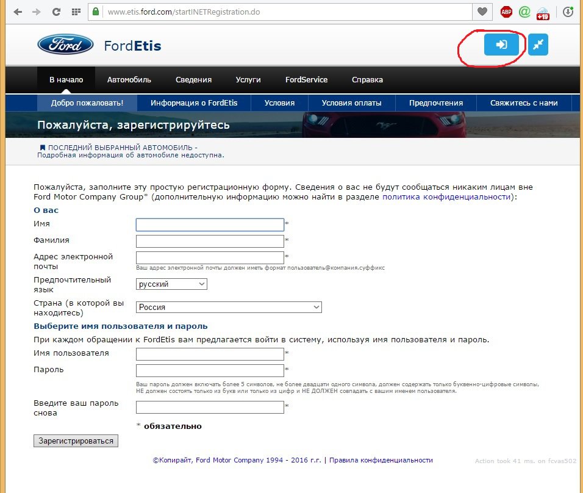Select the Предпочтения tab
The width and height of the screenshot is (583, 493).
(436, 103)
